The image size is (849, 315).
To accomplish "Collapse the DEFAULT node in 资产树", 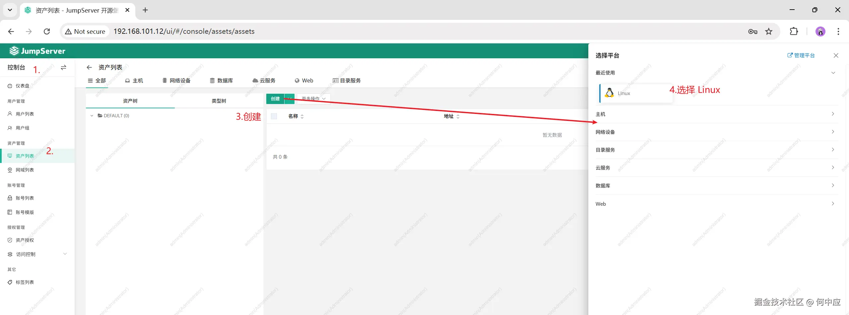I will (92, 116).
